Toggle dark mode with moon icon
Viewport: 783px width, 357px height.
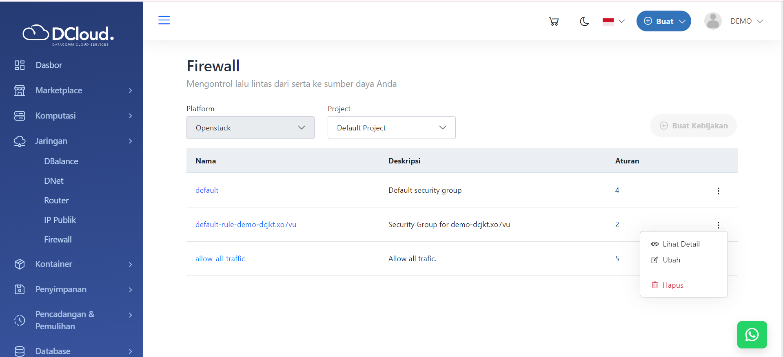pyautogui.click(x=584, y=22)
